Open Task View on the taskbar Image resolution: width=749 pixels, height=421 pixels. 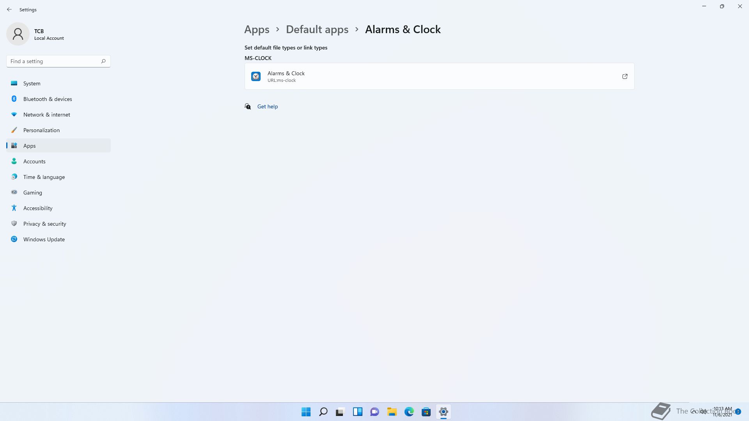pos(341,412)
